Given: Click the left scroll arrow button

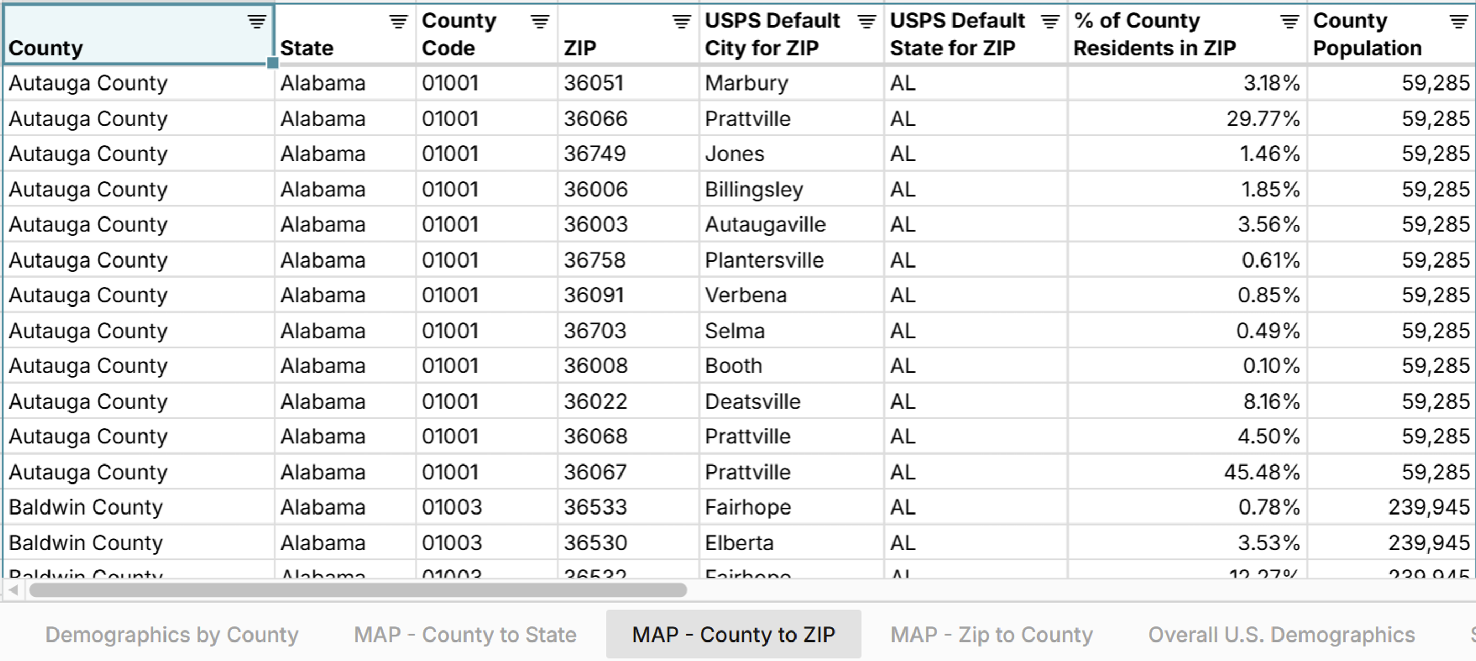Looking at the screenshot, I should click(13, 590).
